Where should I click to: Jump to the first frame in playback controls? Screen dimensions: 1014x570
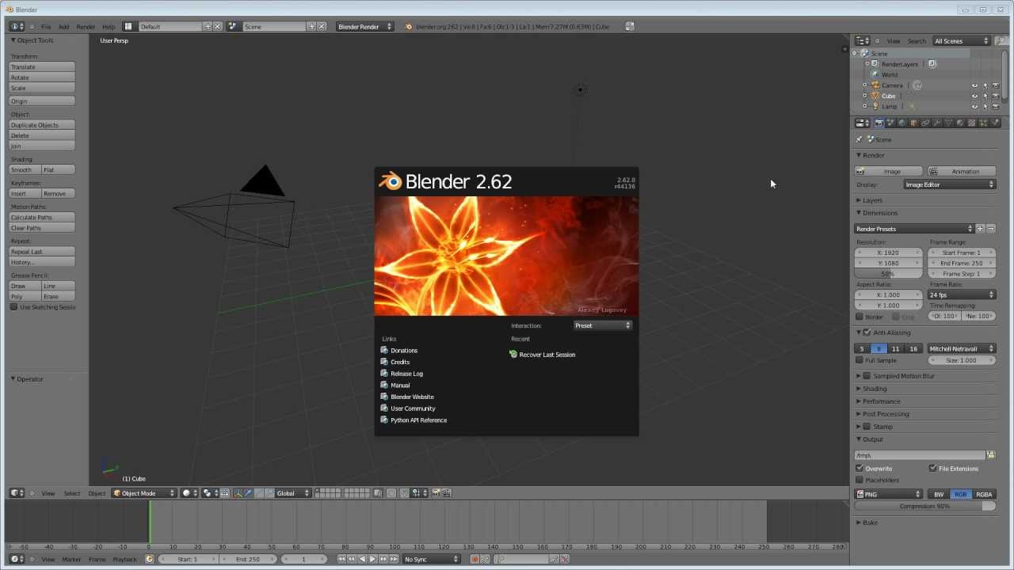click(341, 559)
